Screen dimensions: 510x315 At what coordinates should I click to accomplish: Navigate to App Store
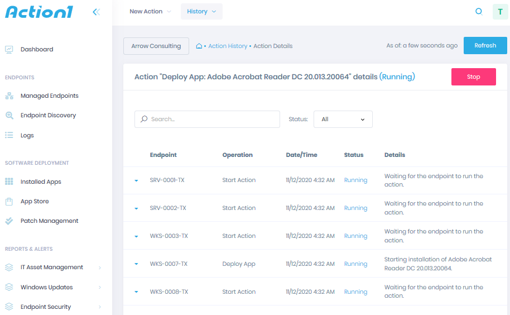[x=35, y=201]
